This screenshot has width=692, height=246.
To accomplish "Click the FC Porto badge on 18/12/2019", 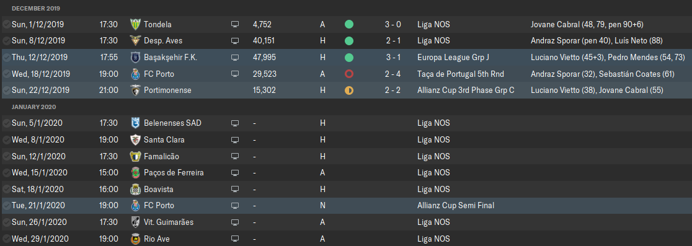I will (135, 74).
